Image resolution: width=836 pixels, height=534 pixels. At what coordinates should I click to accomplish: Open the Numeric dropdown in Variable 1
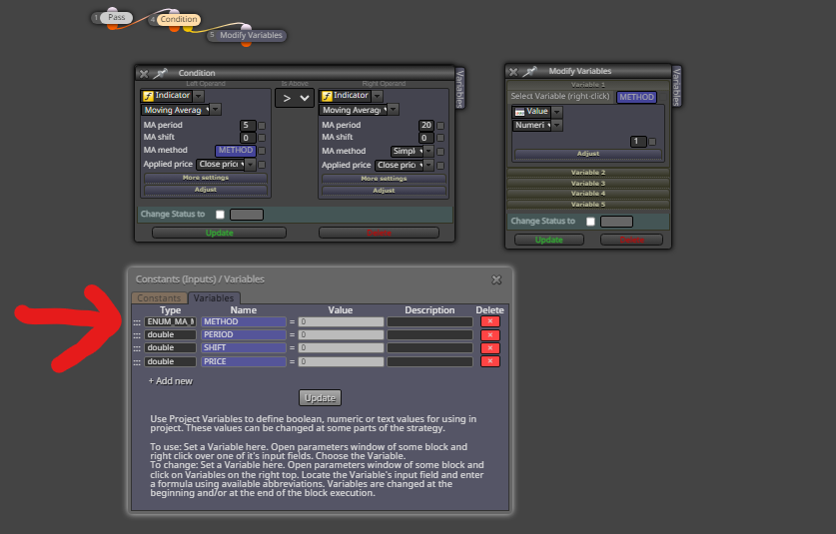tap(556, 125)
